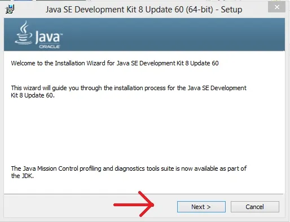Click the installer icon in title bar
The width and height of the screenshot is (290, 222).
click(10, 9)
